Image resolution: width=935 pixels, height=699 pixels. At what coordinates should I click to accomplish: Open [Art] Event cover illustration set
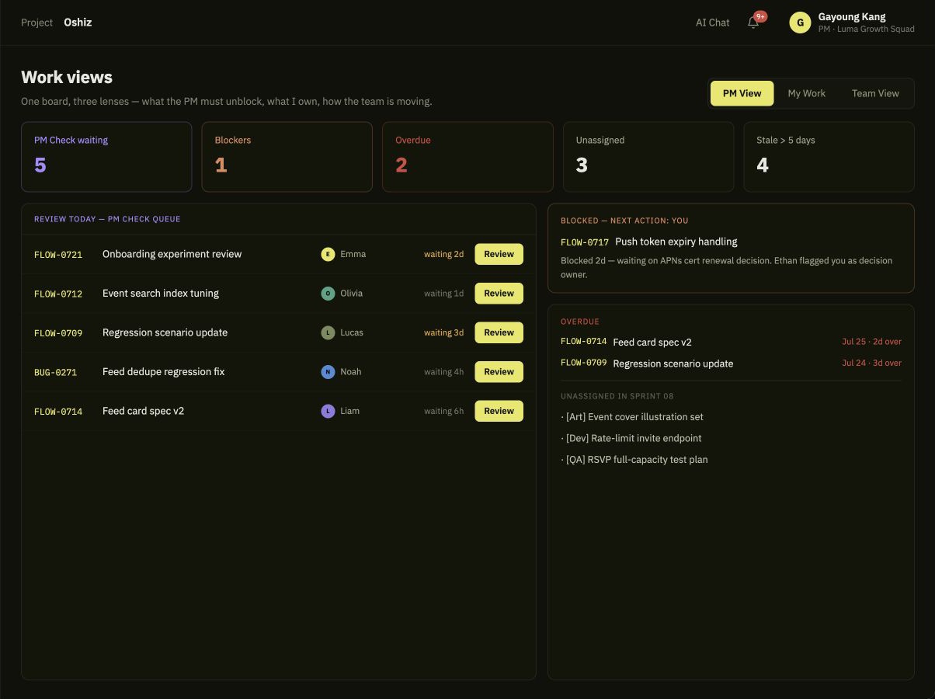coord(632,417)
